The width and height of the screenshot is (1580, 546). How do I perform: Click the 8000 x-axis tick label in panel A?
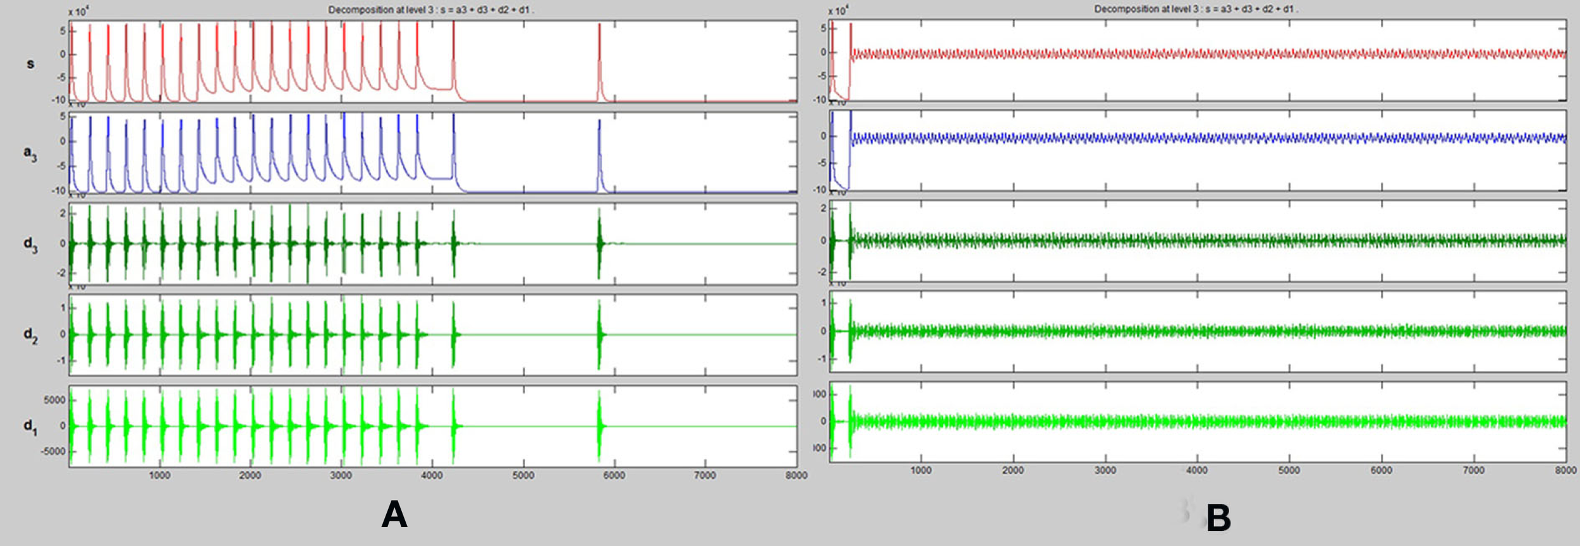click(796, 475)
